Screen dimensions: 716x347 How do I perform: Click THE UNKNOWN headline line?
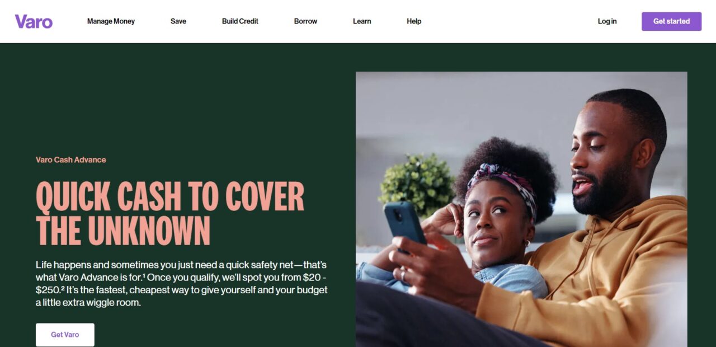(123, 230)
